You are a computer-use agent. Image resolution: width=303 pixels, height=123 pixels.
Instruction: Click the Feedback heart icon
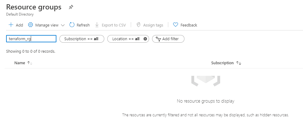175,25
